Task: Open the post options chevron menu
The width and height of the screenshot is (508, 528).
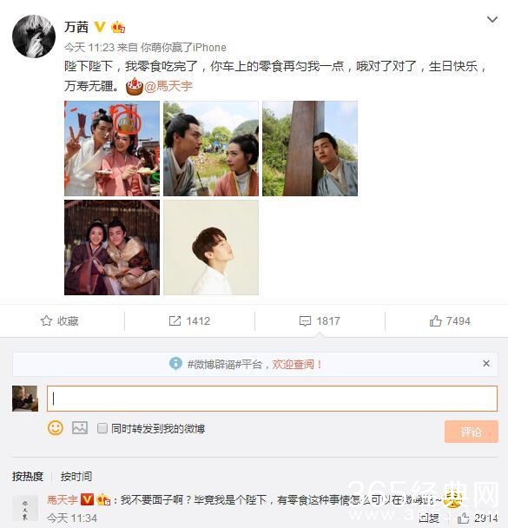Action: click(492, 19)
